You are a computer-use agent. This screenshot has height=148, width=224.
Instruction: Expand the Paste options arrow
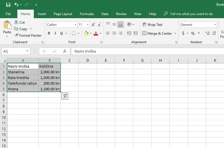click(x=7, y=37)
